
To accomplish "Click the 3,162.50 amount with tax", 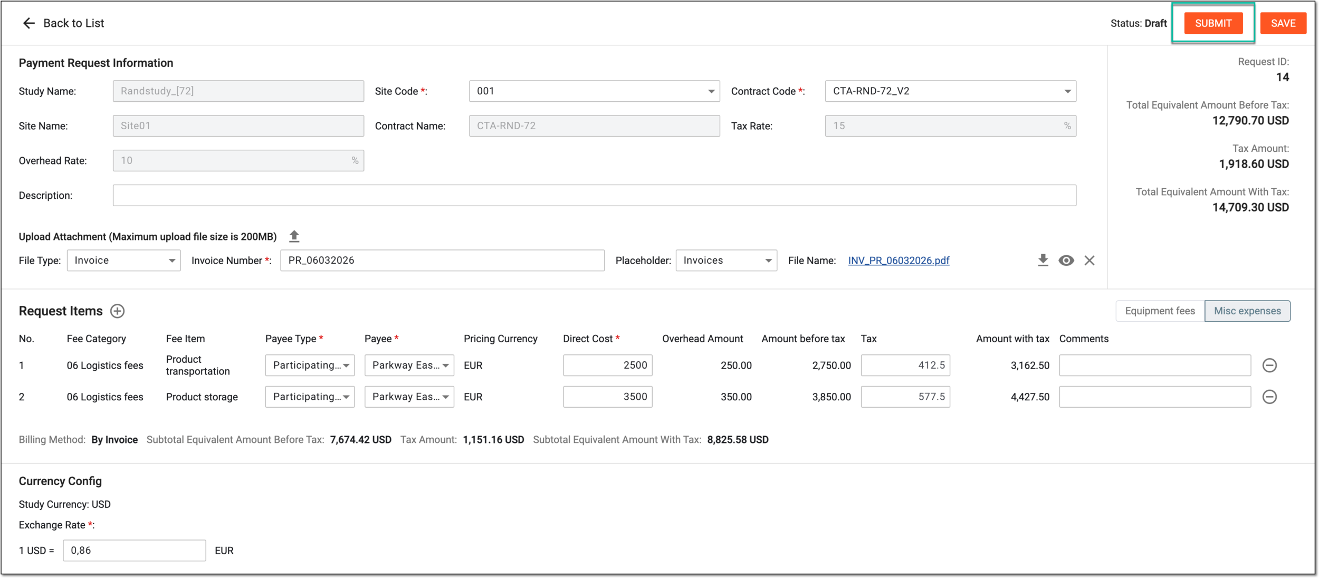I will click(1030, 365).
